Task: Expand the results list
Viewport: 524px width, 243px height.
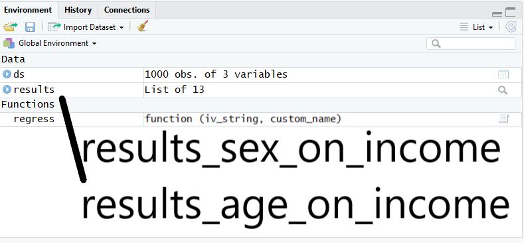Action: [x=7, y=89]
